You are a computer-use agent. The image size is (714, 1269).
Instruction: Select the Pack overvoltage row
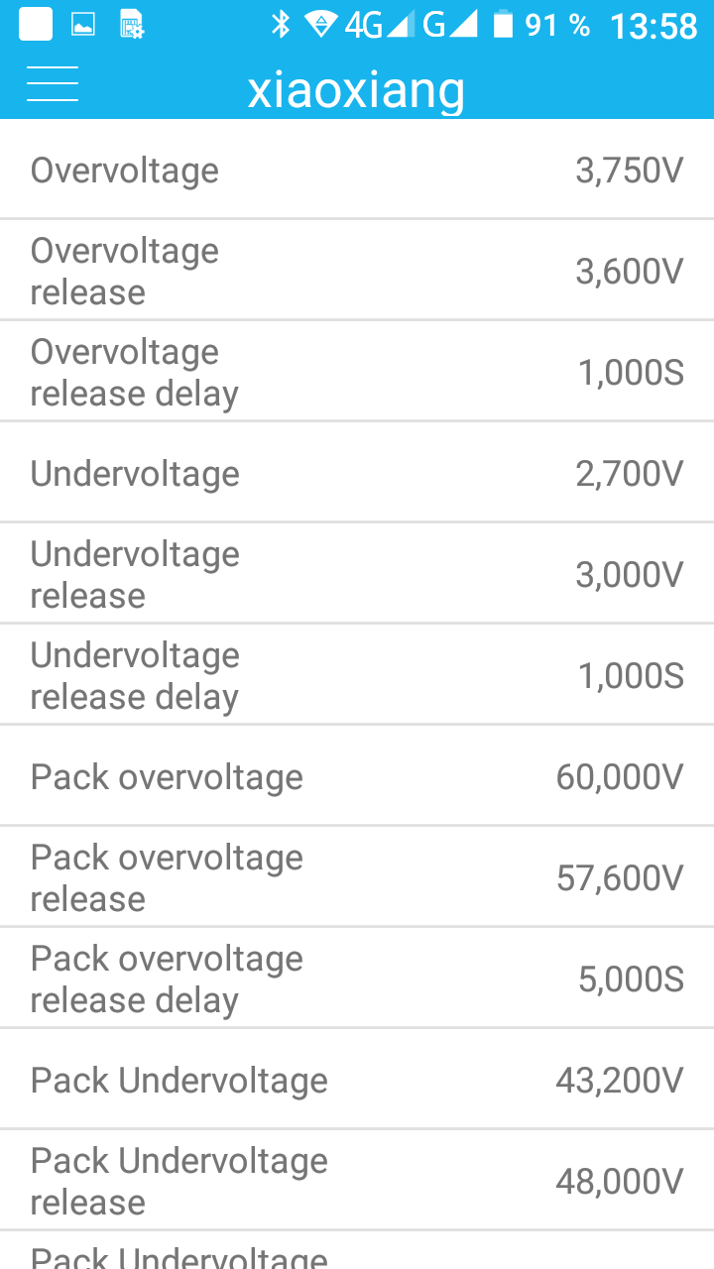tap(357, 776)
